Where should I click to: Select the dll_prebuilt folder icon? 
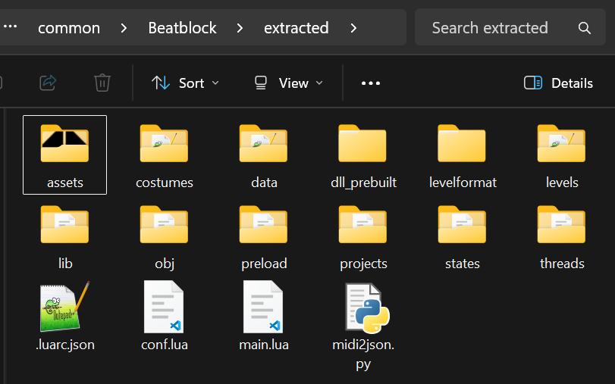362,143
